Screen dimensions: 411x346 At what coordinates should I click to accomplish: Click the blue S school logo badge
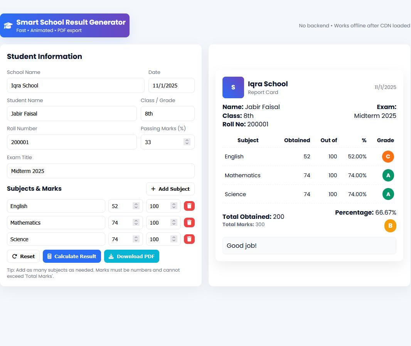[x=233, y=87]
